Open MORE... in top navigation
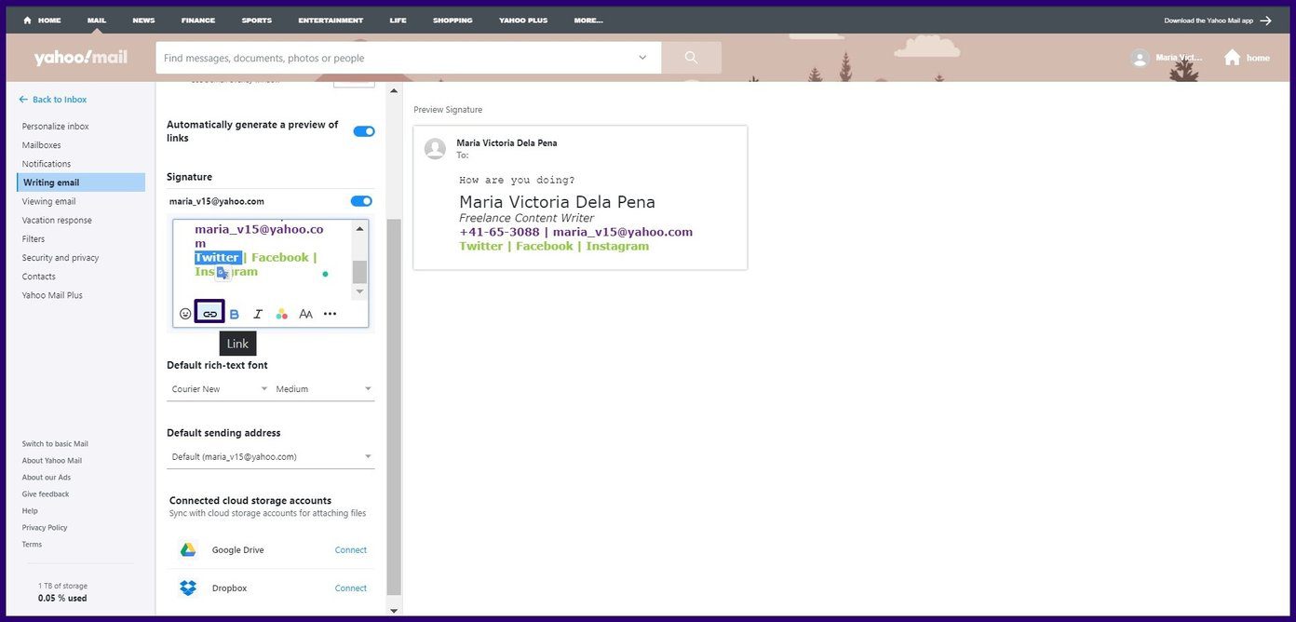Viewport: 1296px width, 622px height. click(x=588, y=20)
